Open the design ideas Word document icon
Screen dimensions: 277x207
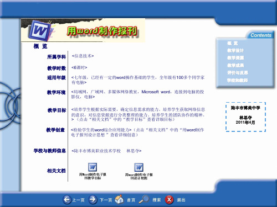pos(138,167)
